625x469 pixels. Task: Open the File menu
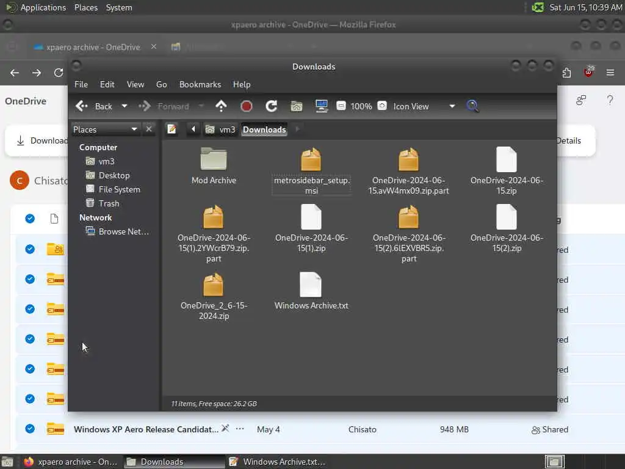pos(81,84)
